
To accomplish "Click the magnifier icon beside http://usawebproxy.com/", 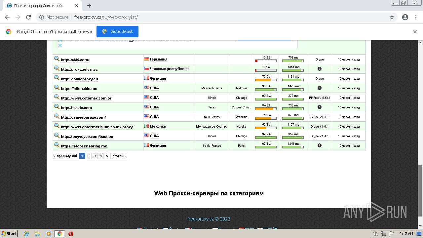I will pyautogui.click(x=57, y=116).
